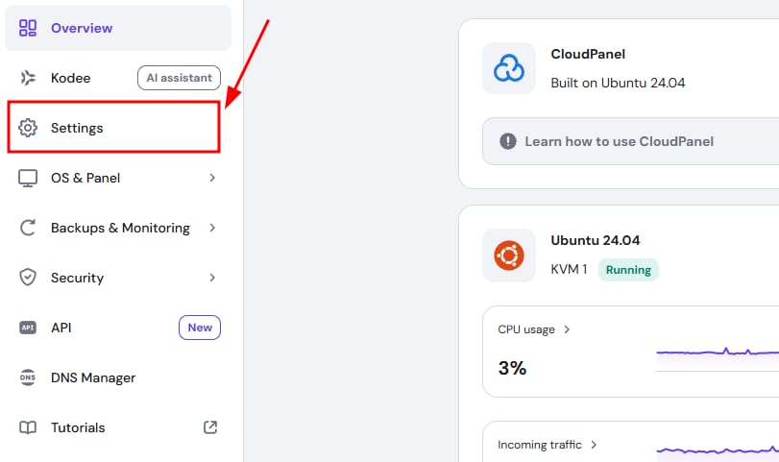Select the Settings menu item
Image resolution: width=779 pixels, height=462 pixels.
click(77, 128)
